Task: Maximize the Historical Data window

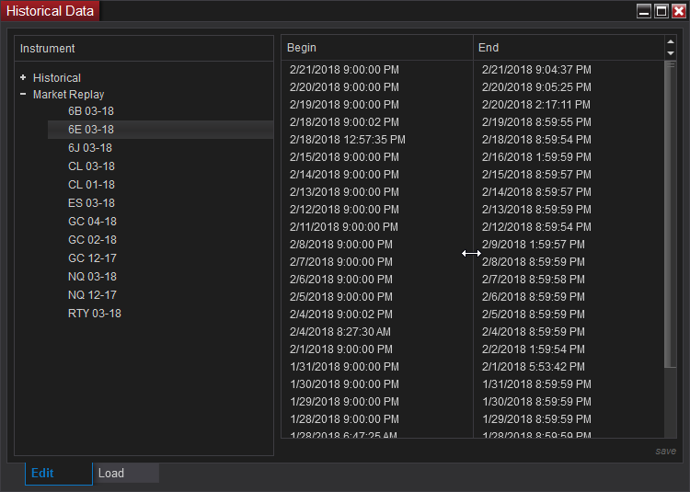Action: (x=661, y=11)
